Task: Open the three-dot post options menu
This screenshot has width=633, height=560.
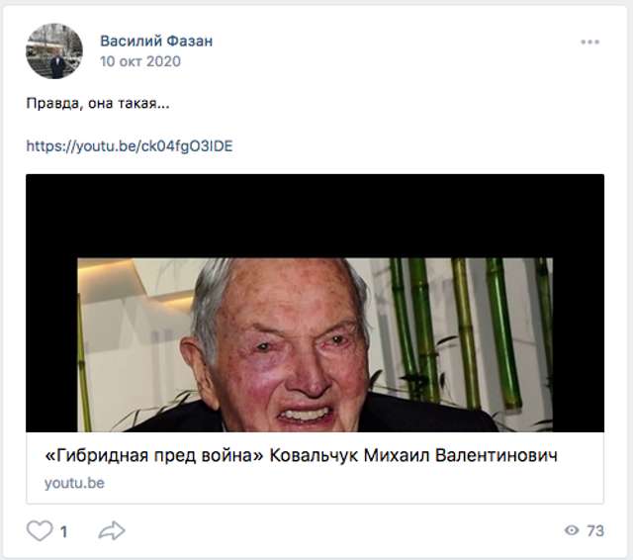Action: point(589,42)
